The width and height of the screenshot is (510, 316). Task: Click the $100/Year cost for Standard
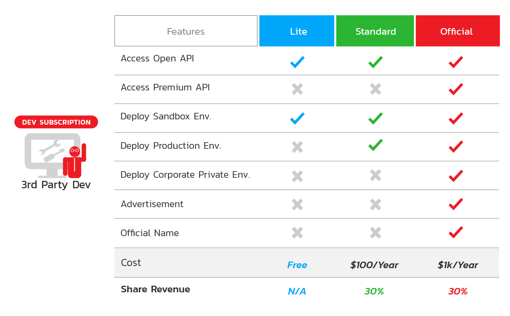click(375, 265)
